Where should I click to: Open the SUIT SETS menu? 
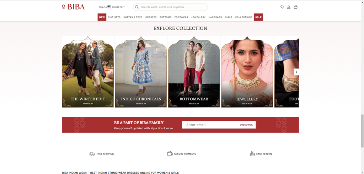pos(114,17)
